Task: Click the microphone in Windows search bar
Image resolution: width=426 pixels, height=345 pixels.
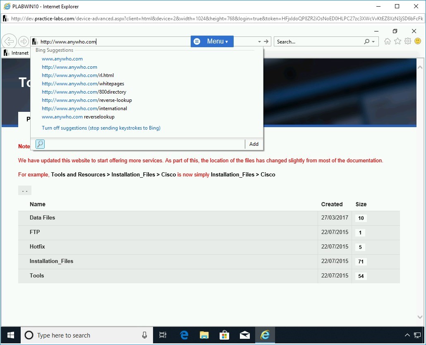Action: coord(144,335)
